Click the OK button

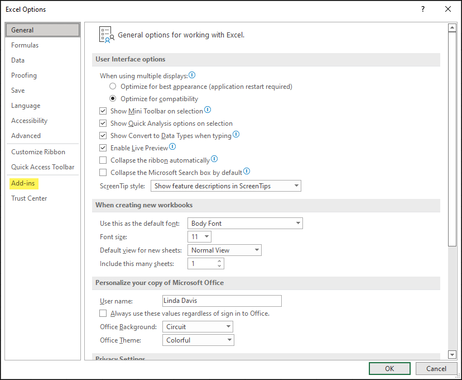(389, 368)
